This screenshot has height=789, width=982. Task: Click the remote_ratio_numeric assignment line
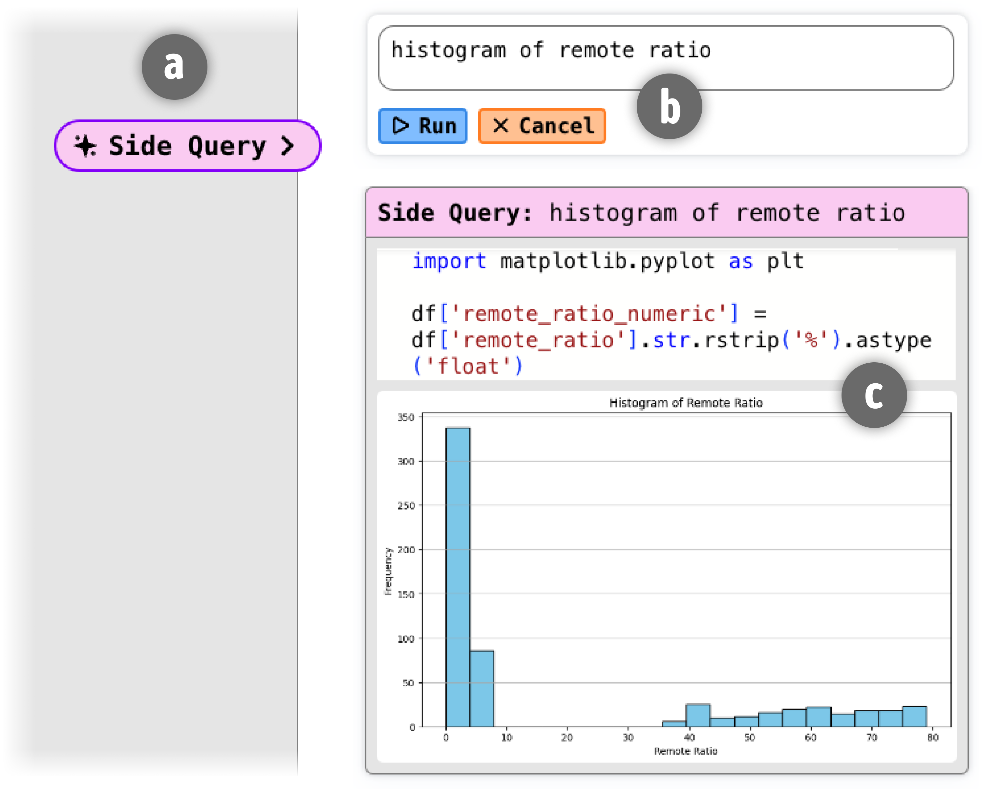click(587, 314)
